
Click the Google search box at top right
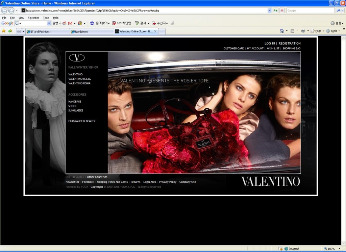(311, 10)
